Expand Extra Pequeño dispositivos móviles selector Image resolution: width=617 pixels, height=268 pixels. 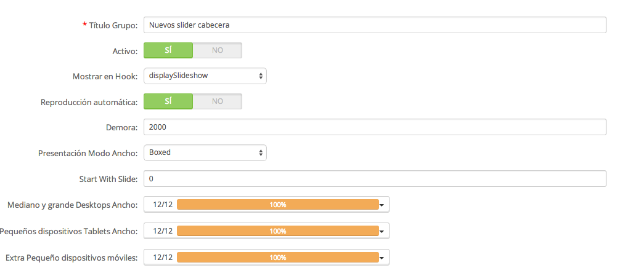coord(266,258)
